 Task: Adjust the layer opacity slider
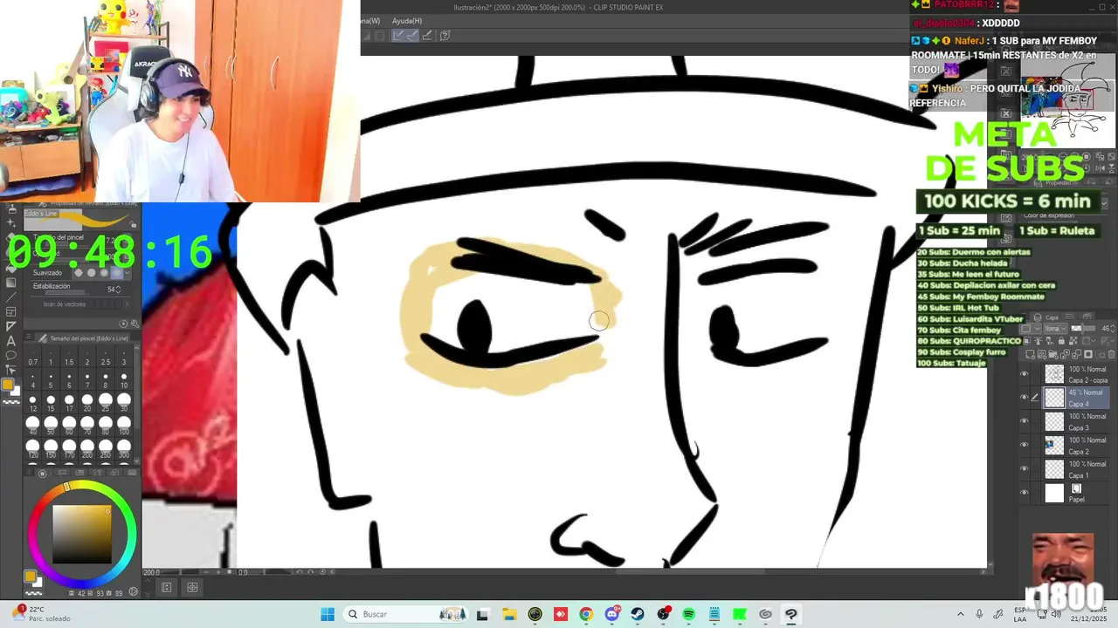point(1083,329)
